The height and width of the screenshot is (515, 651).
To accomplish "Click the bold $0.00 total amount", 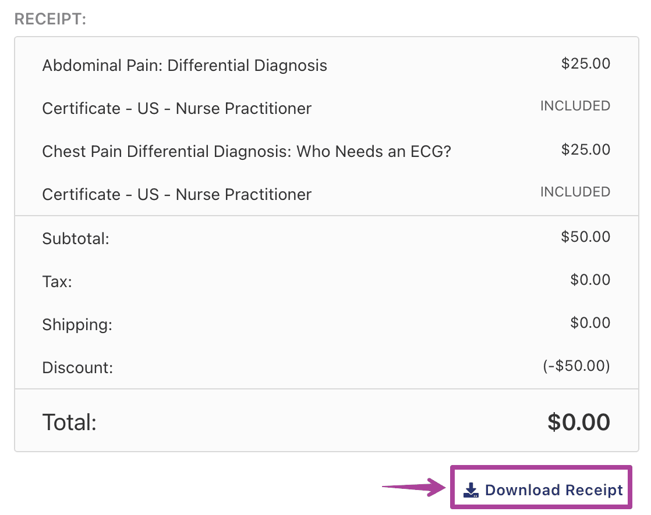I will [579, 422].
